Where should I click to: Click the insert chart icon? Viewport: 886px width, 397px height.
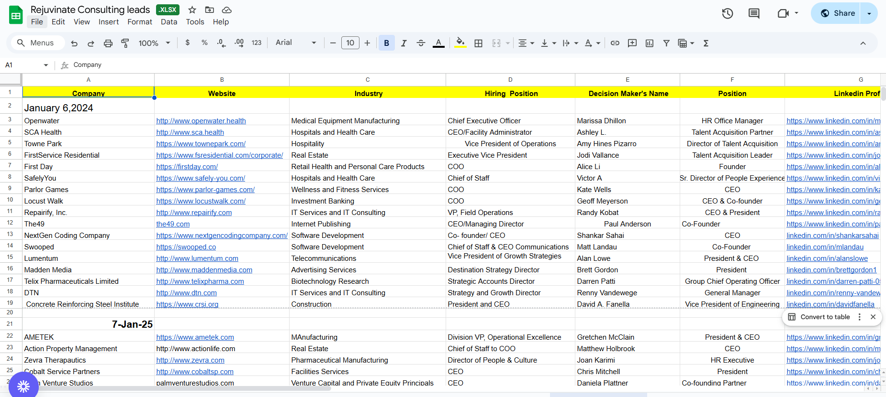[650, 43]
